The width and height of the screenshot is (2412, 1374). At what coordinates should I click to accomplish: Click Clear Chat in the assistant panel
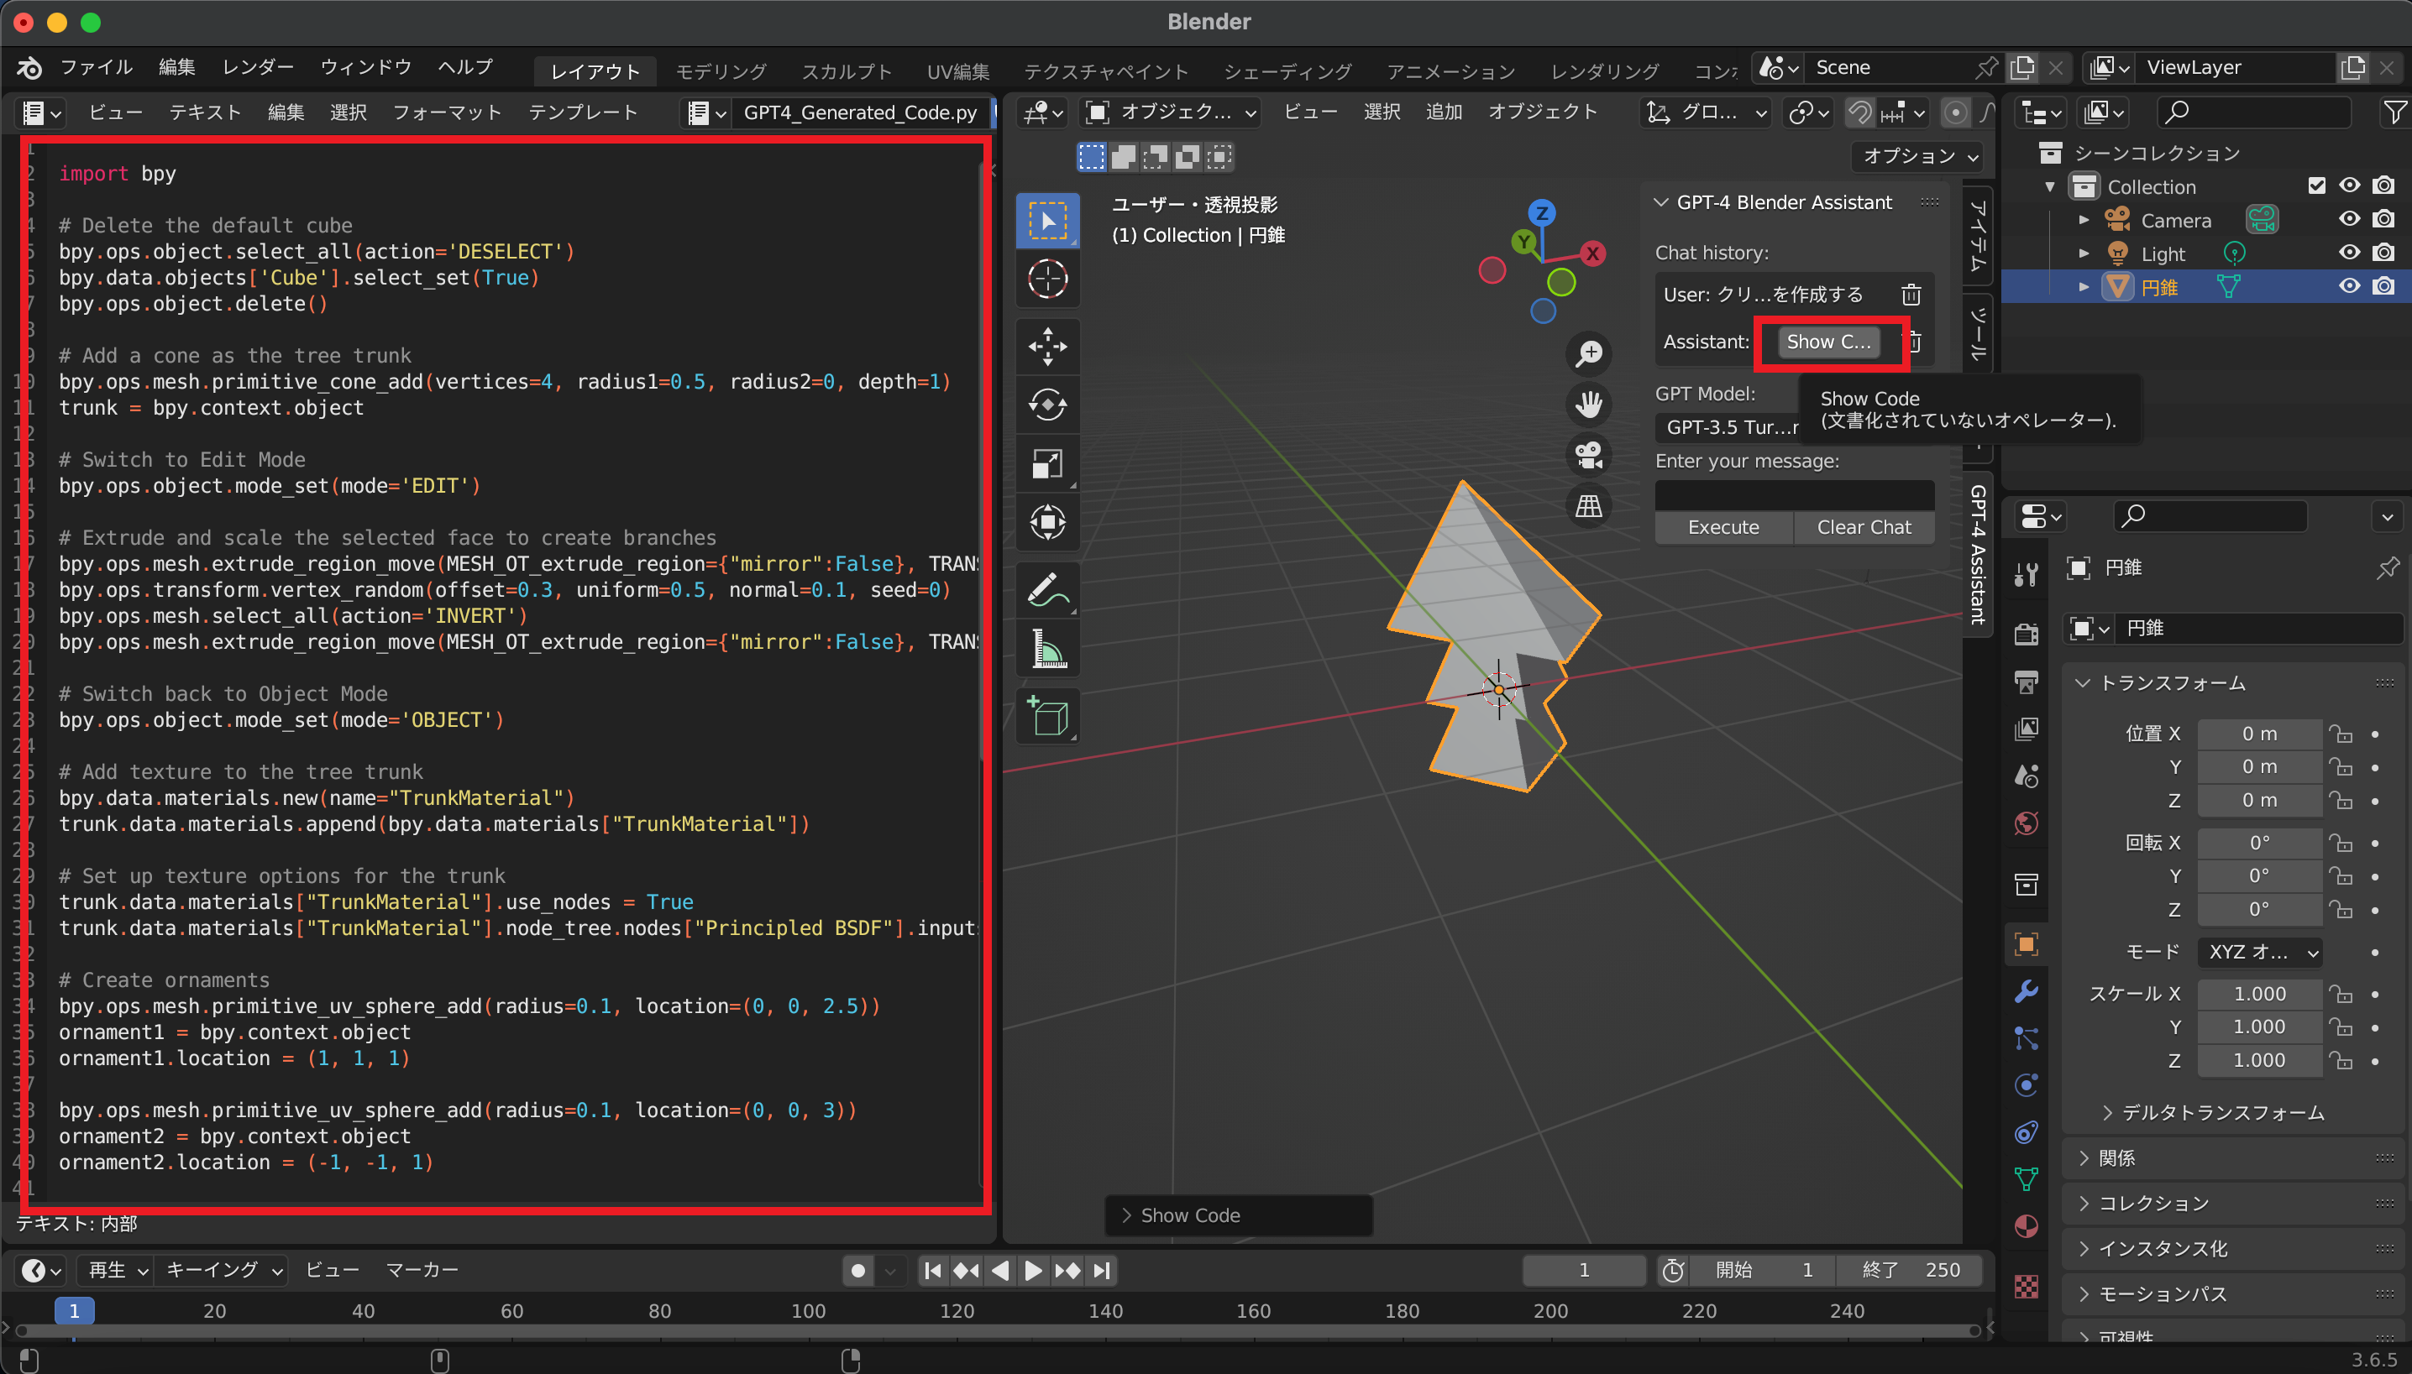(x=1864, y=526)
